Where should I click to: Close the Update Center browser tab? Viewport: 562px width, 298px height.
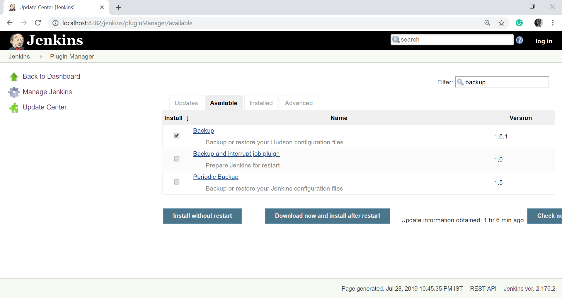(x=102, y=7)
